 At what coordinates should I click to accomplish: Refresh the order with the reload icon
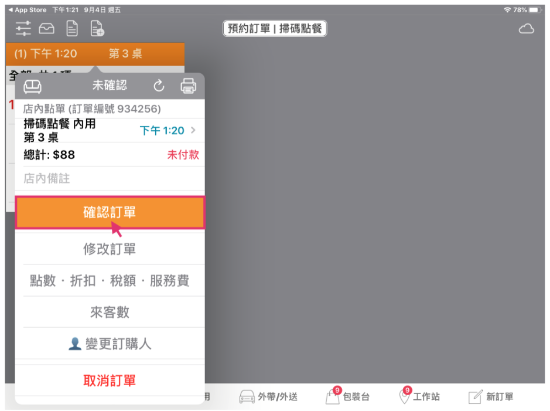pos(159,86)
